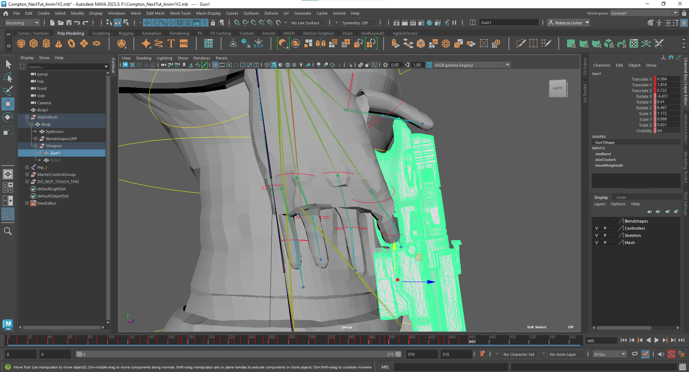This screenshot has height=372, width=689.
Task: Click the Save Scene icon
Action: coord(69,23)
